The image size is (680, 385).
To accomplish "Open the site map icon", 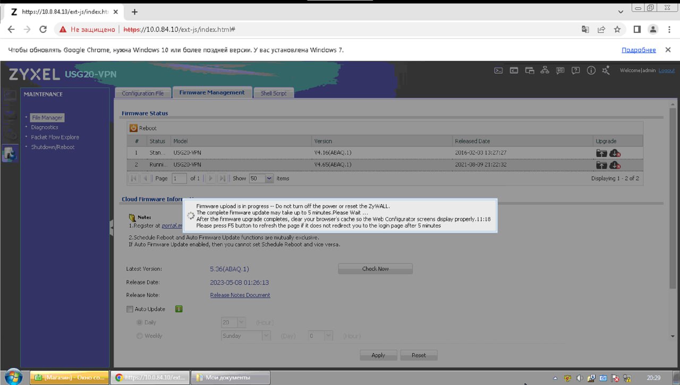I will [x=545, y=70].
